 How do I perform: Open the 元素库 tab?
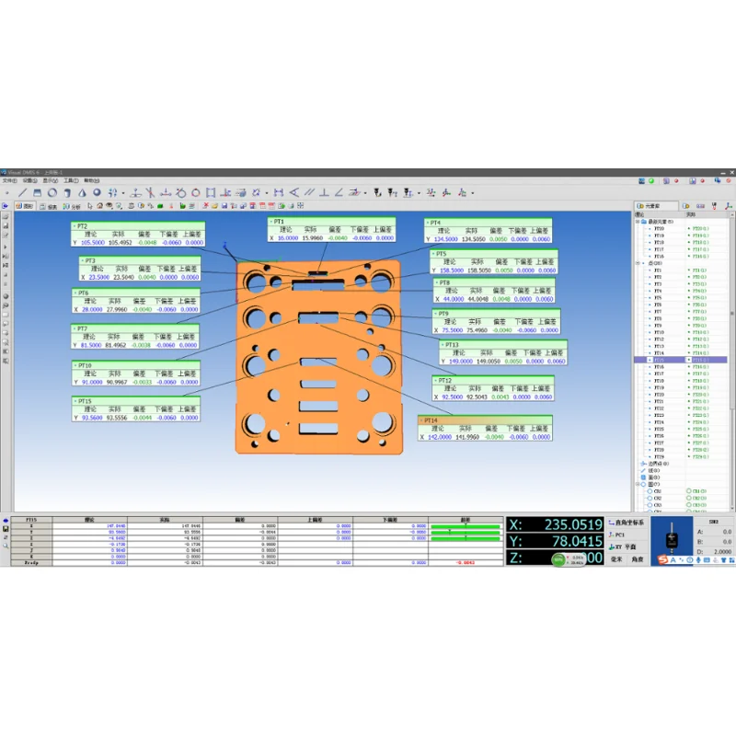pos(656,206)
